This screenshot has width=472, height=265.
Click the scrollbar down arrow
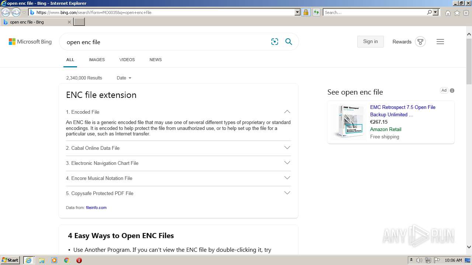click(469, 247)
